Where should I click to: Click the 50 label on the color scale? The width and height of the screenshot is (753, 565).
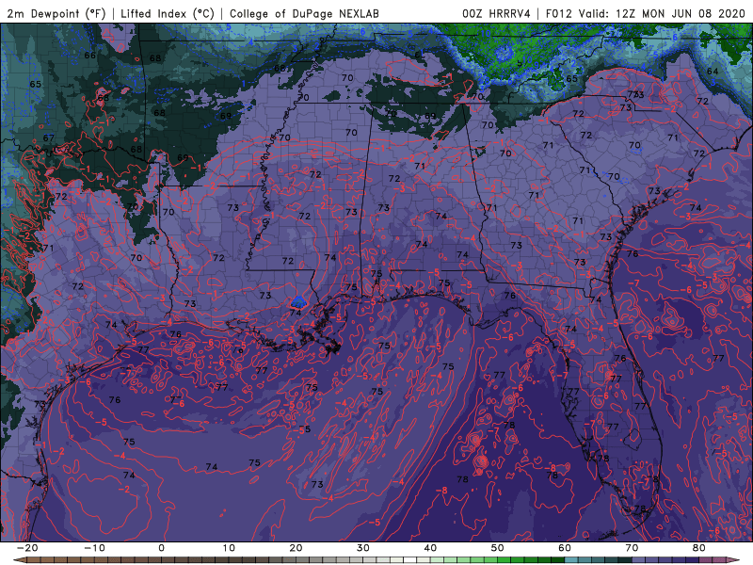tap(498, 548)
